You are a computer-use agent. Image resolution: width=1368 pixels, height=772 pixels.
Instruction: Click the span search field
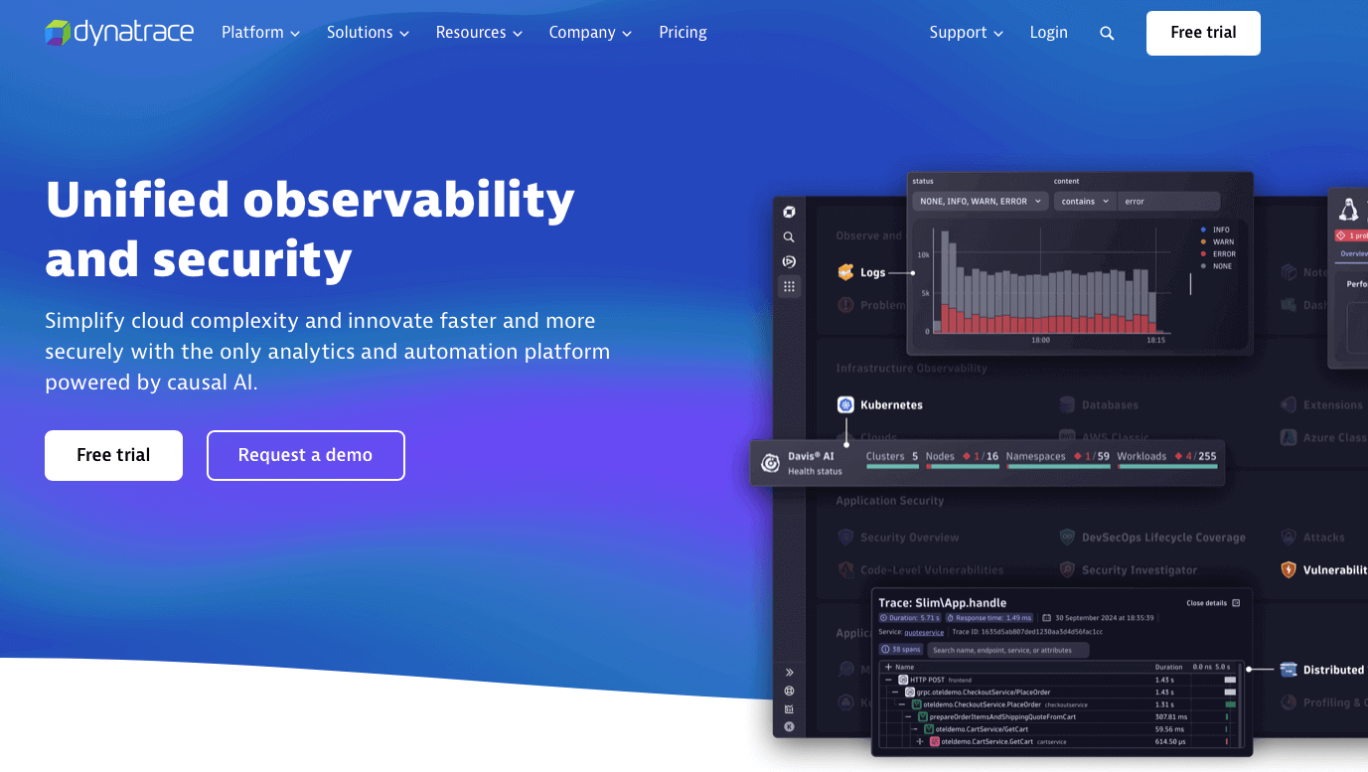(1007, 650)
